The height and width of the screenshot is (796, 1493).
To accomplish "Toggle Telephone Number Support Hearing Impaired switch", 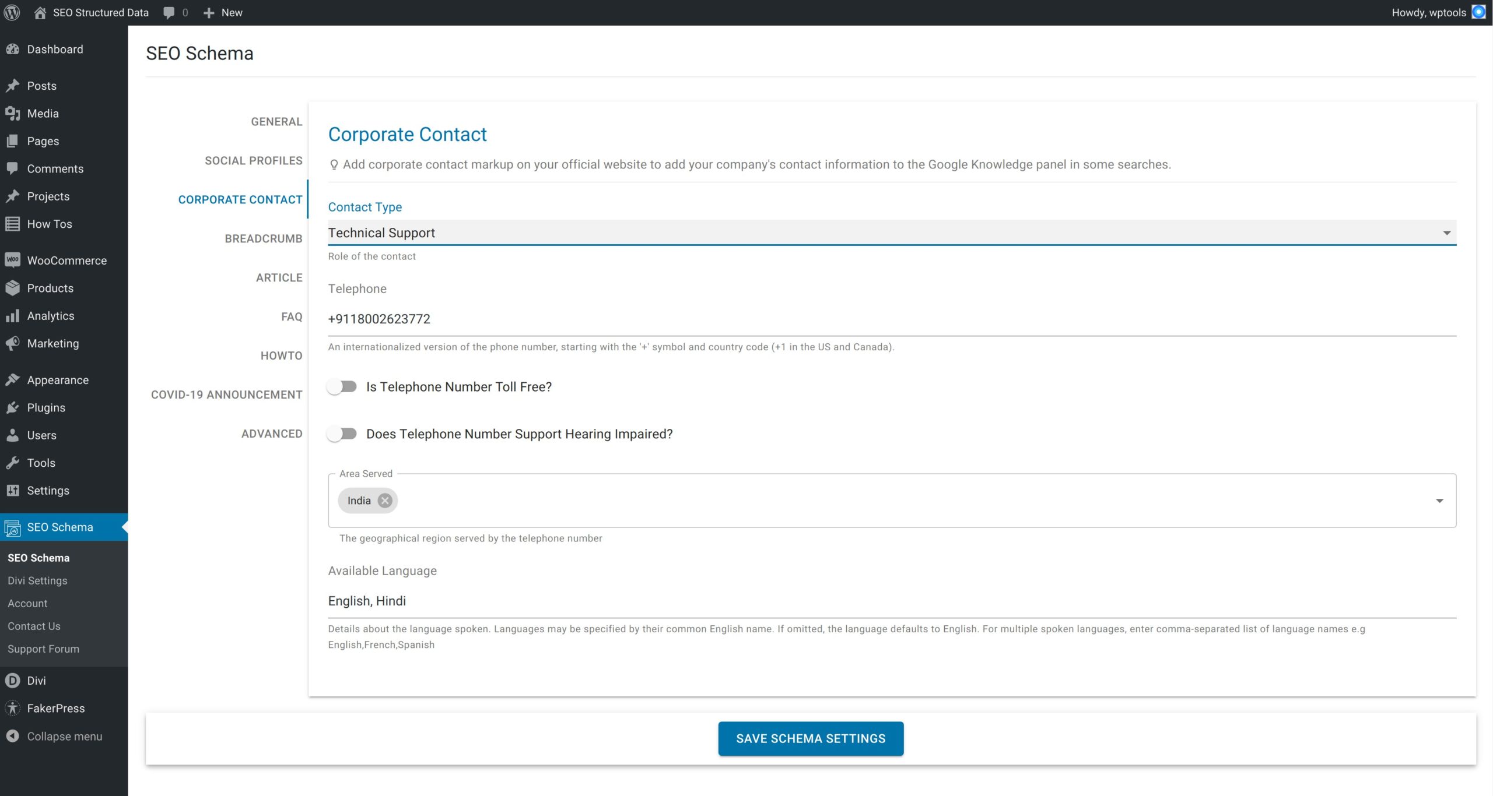I will click(x=342, y=434).
